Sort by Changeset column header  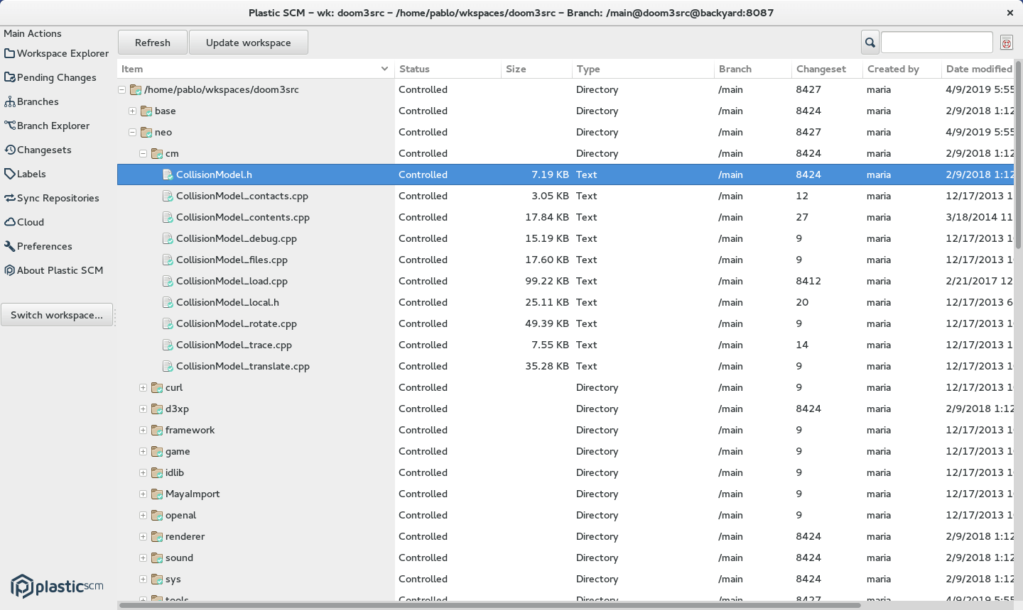click(x=827, y=69)
